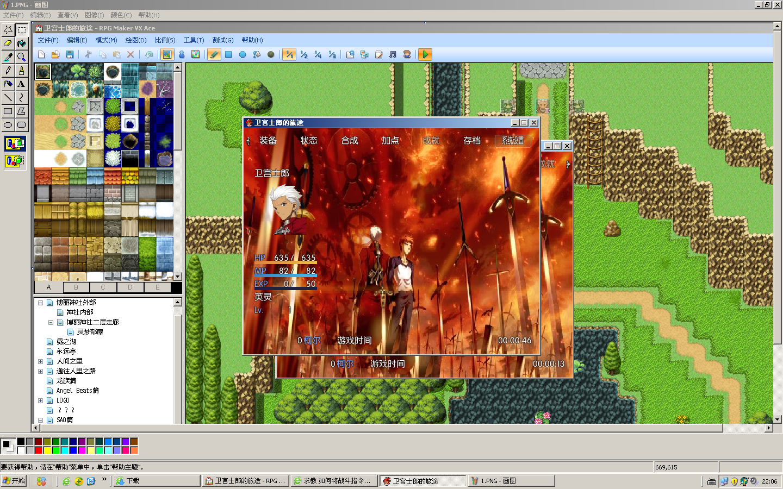The width and height of the screenshot is (783, 489).
Task: Enable transparent selection mode option in Paint
Action: (x=15, y=161)
